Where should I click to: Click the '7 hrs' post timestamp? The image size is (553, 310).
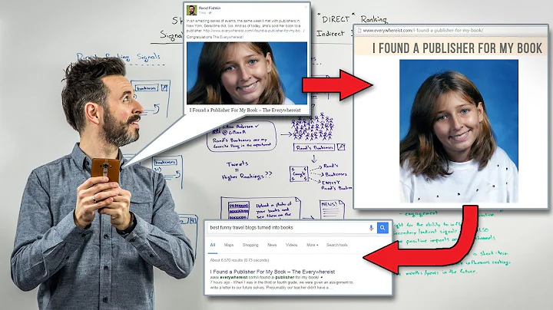pyautogui.click(x=203, y=13)
